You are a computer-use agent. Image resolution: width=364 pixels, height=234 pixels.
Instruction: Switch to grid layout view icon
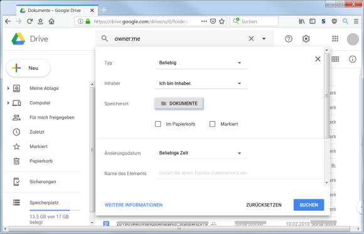(335, 59)
